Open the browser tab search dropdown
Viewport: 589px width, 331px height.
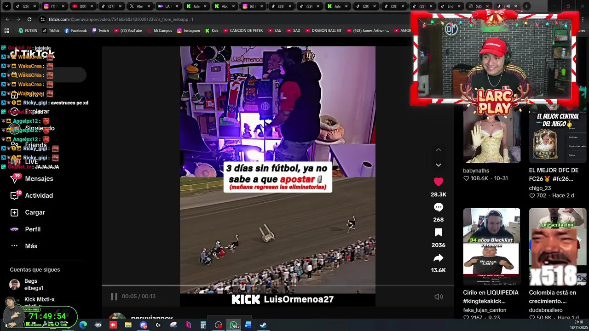pos(6,6)
